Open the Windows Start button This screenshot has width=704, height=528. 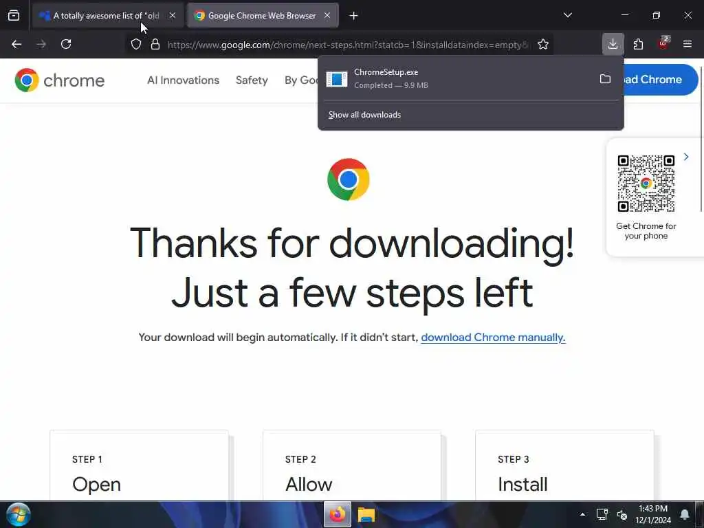(x=19, y=514)
